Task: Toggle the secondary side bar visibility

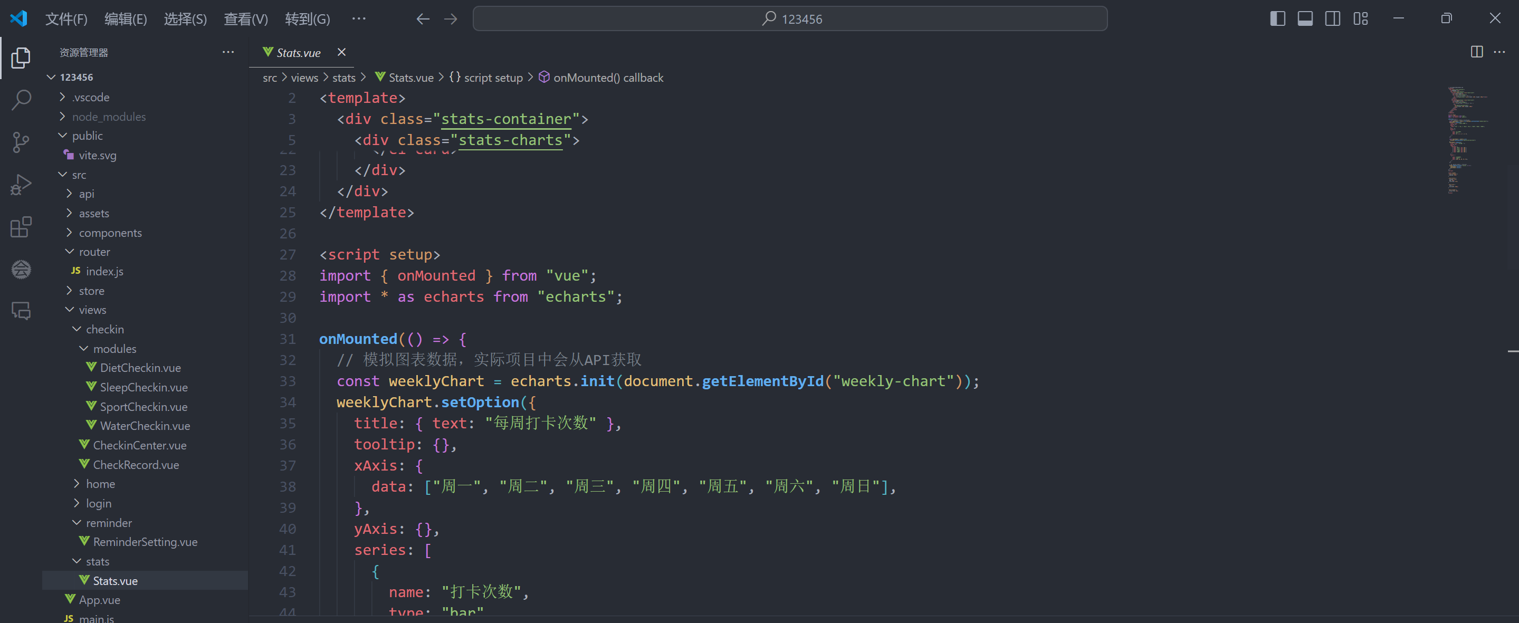Action: (1332, 19)
